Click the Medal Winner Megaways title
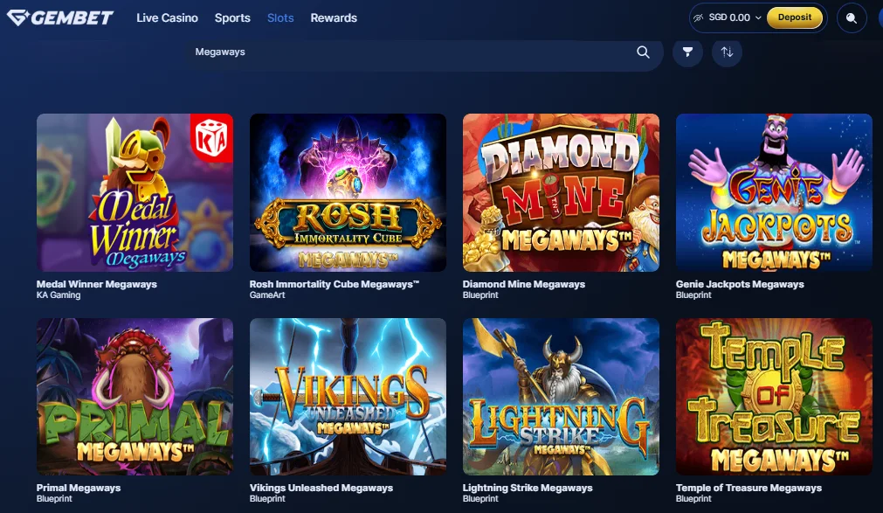Image resolution: width=883 pixels, height=513 pixels. [x=97, y=284]
